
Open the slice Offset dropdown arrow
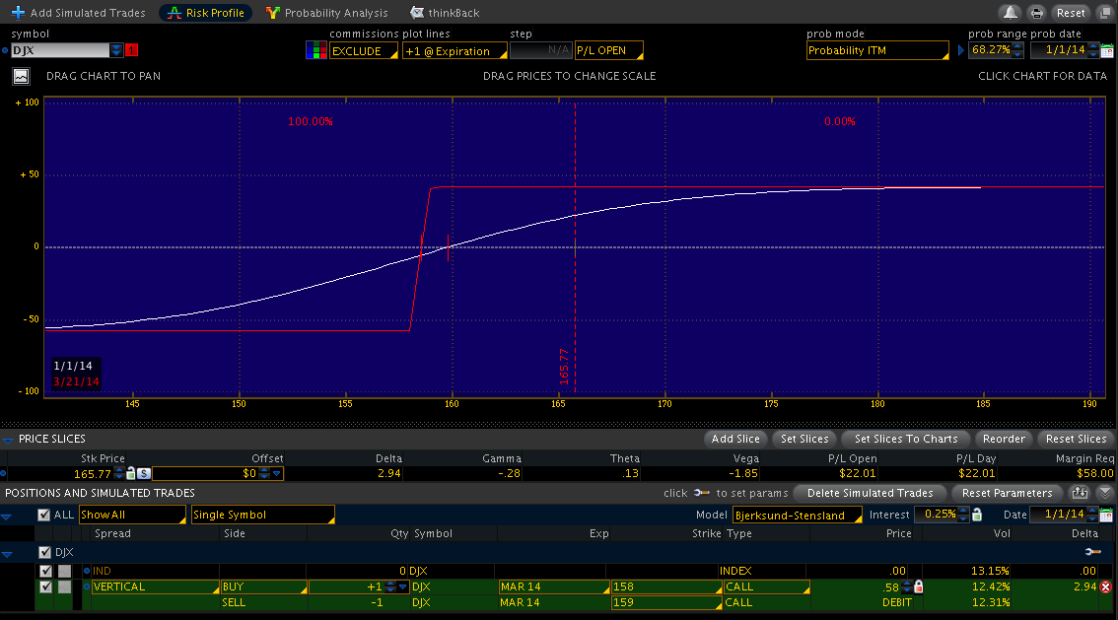click(x=277, y=473)
